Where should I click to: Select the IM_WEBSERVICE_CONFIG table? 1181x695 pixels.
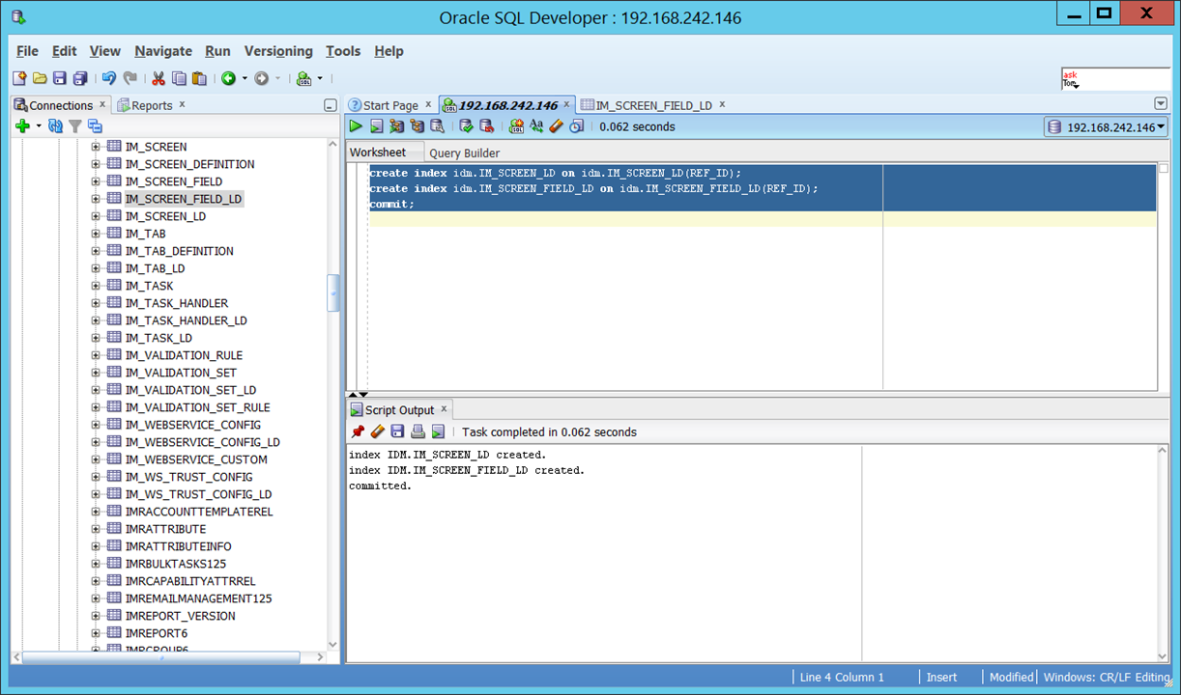pos(193,425)
